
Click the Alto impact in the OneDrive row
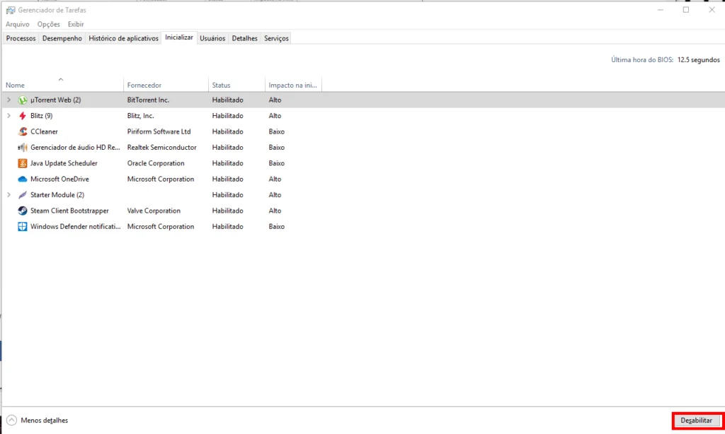tap(275, 179)
